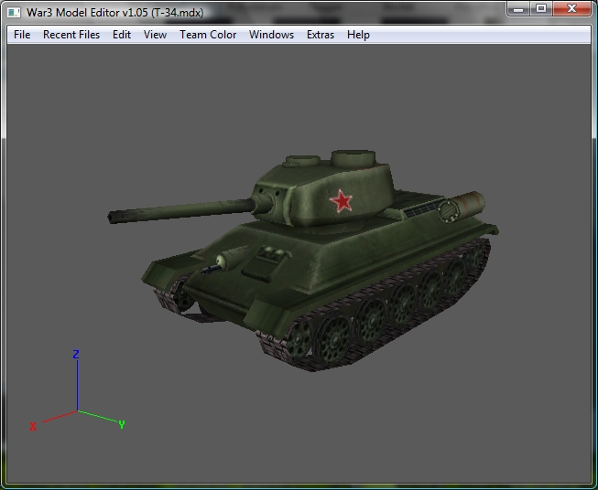The width and height of the screenshot is (598, 490).
Task: Click the fuel drum on the tank's rear
Action: coord(462,208)
